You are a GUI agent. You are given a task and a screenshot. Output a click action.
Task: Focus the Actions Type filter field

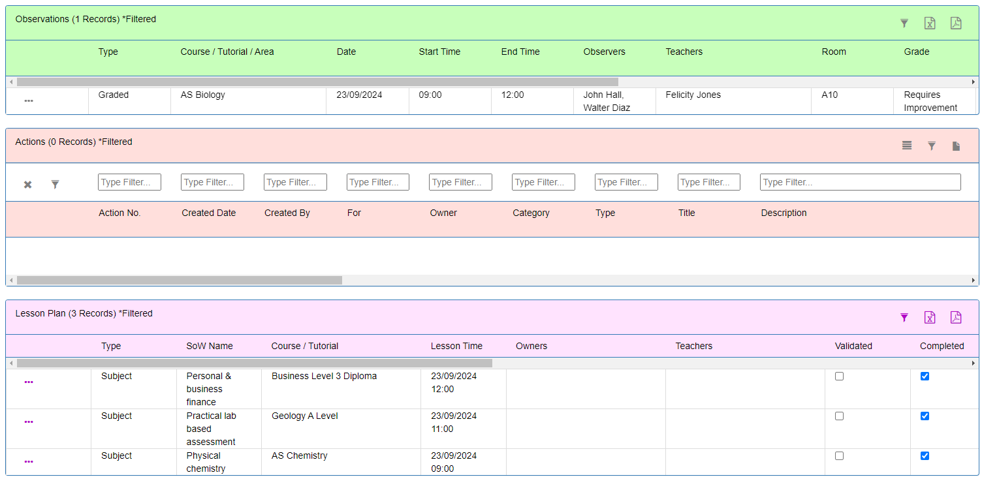pos(626,182)
